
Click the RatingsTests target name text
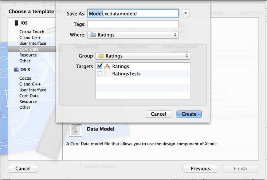126,74
